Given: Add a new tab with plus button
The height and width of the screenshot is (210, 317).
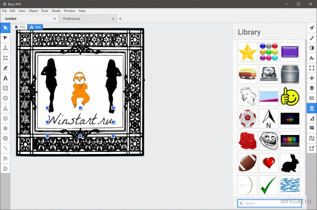Looking at the screenshot, I should pyautogui.click(x=120, y=19).
